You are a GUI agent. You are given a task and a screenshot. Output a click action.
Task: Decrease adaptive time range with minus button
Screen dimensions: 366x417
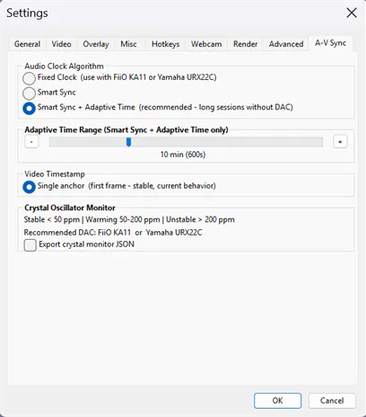tap(31, 142)
